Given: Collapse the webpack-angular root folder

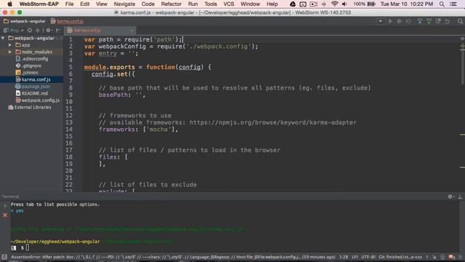Looking at the screenshot, I should (3, 38).
